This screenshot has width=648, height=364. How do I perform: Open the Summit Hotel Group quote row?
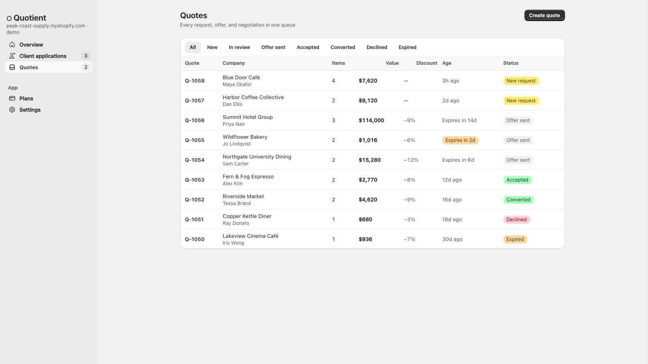click(x=372, y=120)
